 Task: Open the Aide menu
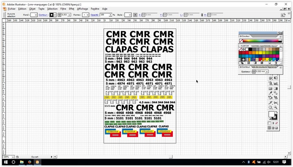click(x=105, y=9)
